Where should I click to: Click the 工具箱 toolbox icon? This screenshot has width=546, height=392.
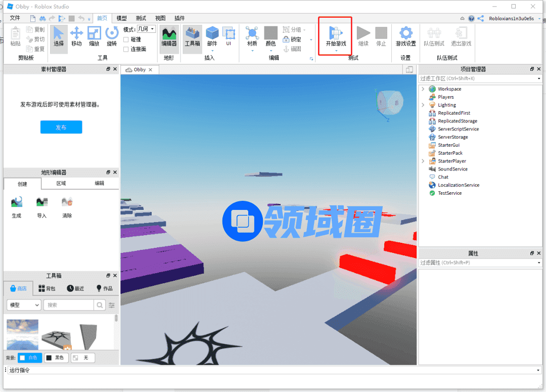(x=192, y=37)
